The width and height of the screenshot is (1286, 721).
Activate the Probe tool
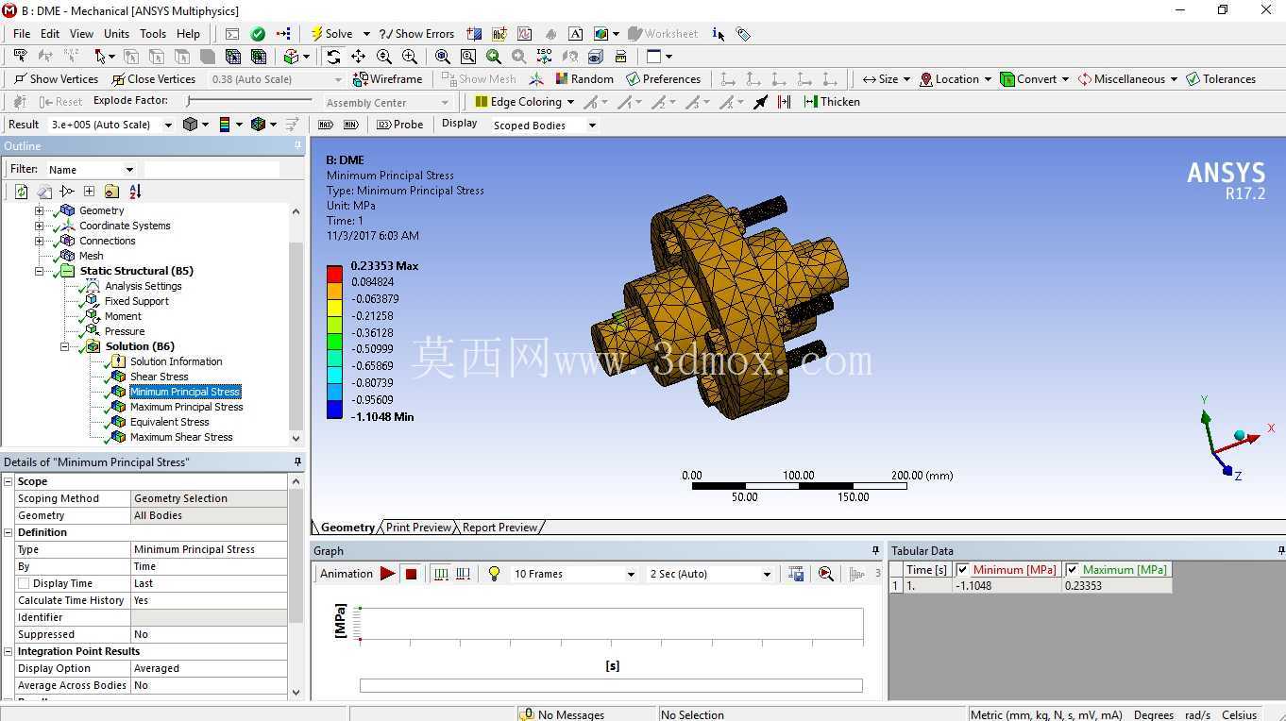point(399,125)
